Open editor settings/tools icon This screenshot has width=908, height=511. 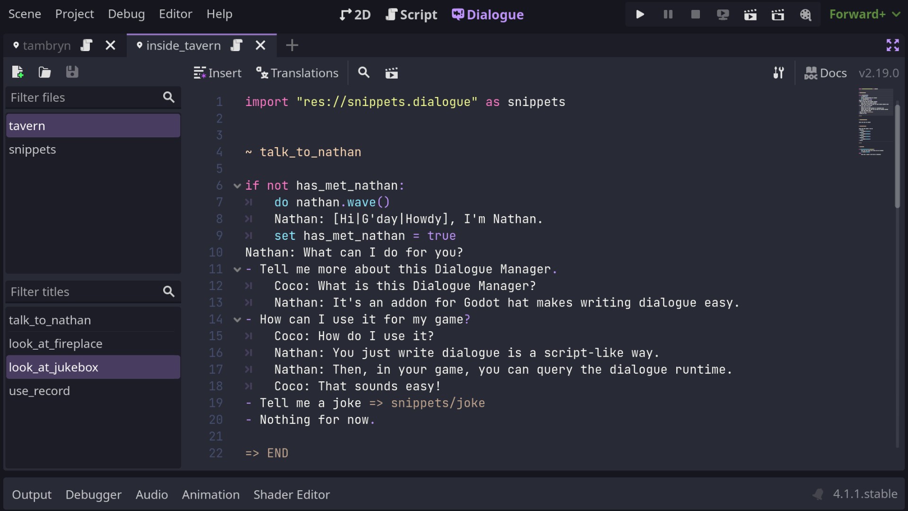[779, 73]
